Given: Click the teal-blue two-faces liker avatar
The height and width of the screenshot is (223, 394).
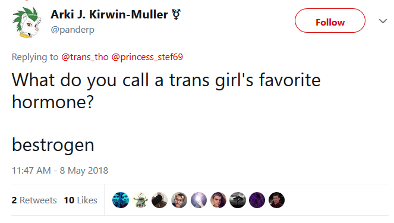Looking at the screenshot, I should tap(121, 200).
